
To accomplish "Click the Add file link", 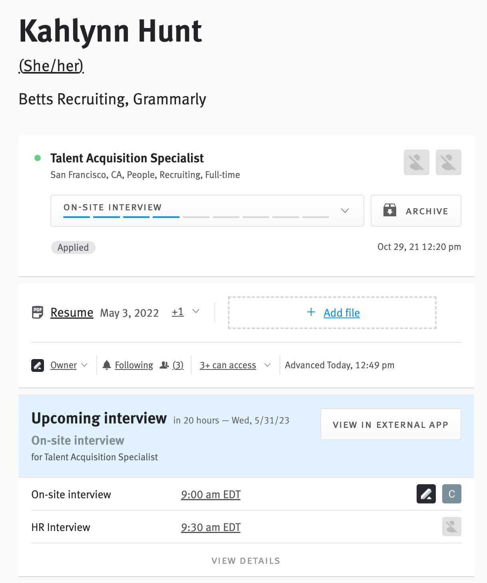I will pos(341,313).
